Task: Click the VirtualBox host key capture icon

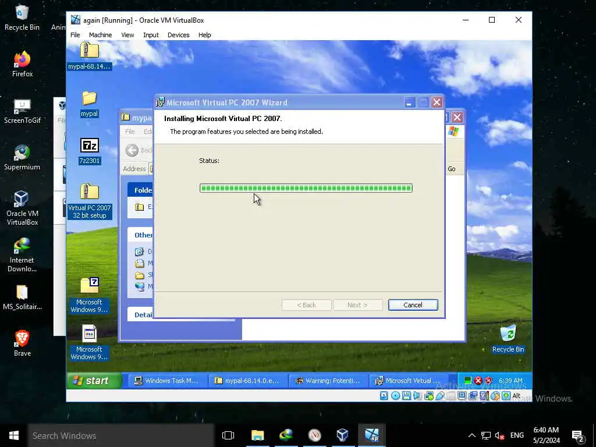Action: [x=506, y=396]
